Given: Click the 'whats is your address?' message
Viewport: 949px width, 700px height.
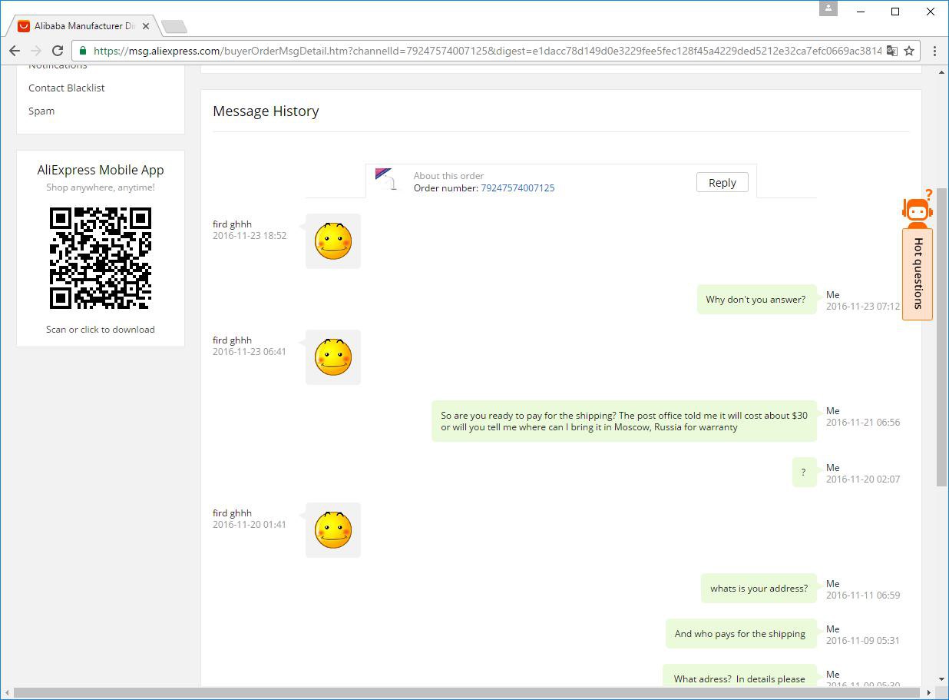Looking at the screenshot, I should pyautogui.click(x=759, y=589).
